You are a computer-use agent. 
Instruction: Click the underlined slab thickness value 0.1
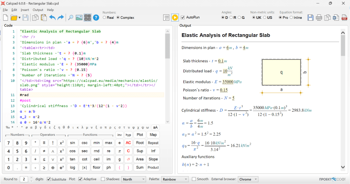(x=221, y=61)
